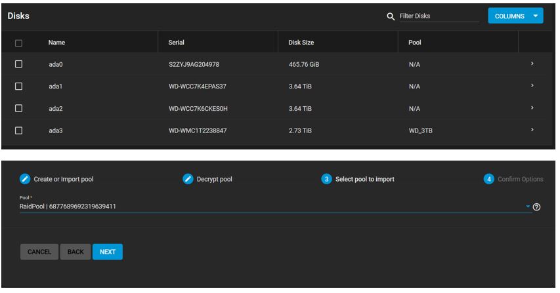Click the Decrypt pool pencil icon
Image resolution: width=560 pixels, height=293 pixels.
pyautogui.click(x=188, y=179)
